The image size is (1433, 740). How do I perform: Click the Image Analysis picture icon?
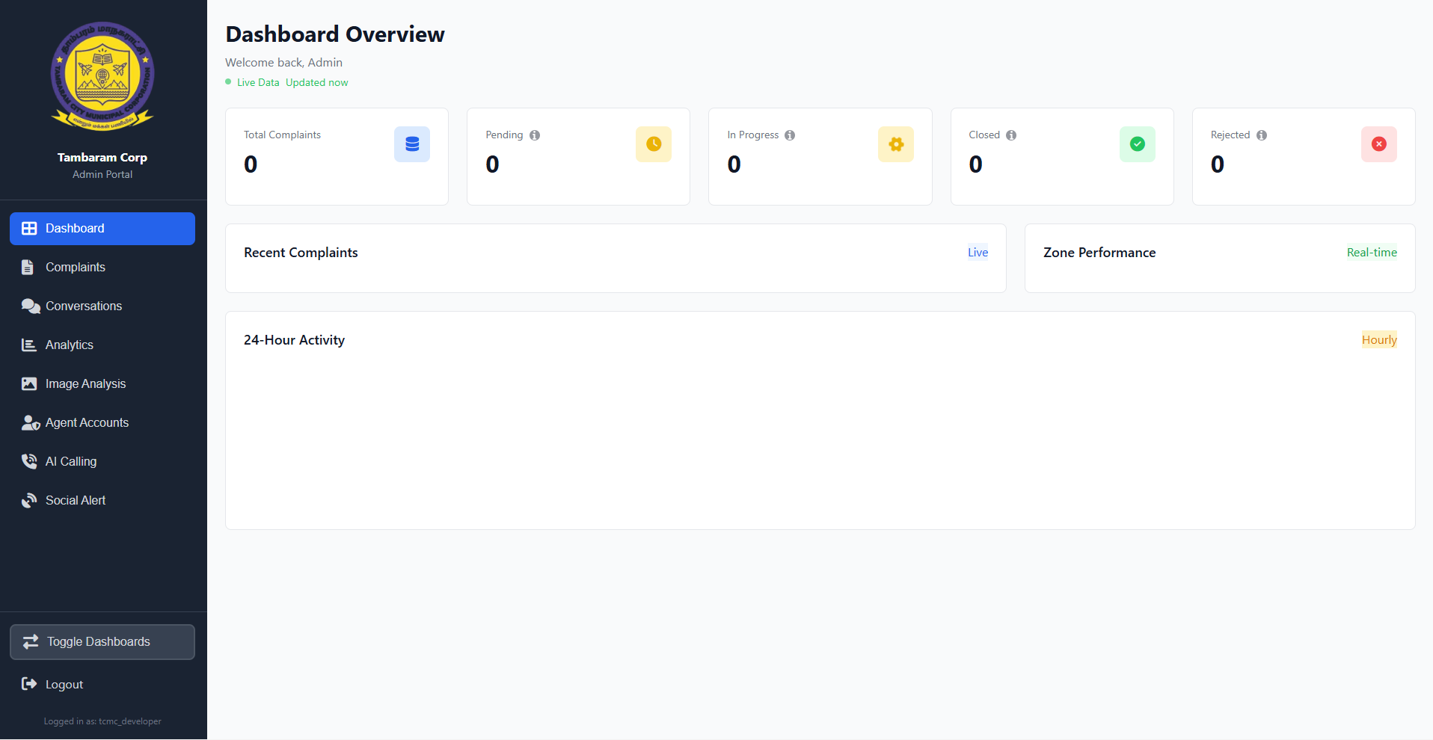(29, 384)
